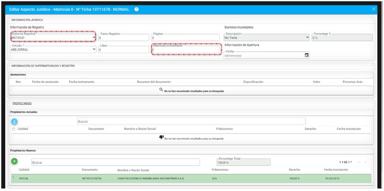
Task: Open the 1-1 DE 1 pagination dropdown
Action: pos(346,162)
